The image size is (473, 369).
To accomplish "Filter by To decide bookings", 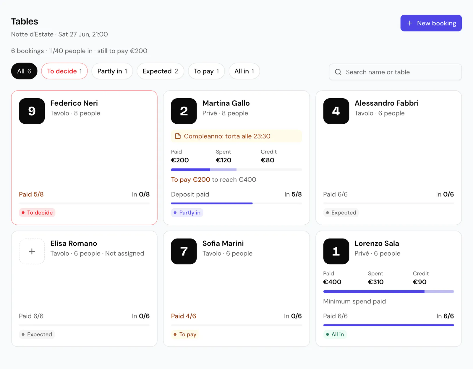I will [64, 71].
